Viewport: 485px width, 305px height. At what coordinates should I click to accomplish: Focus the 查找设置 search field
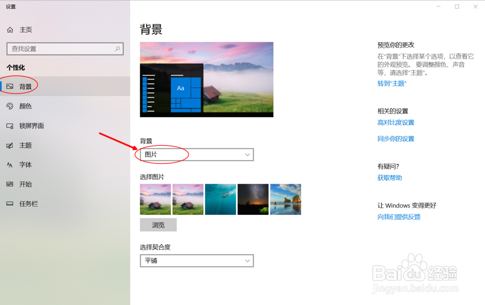coord(65,49)
